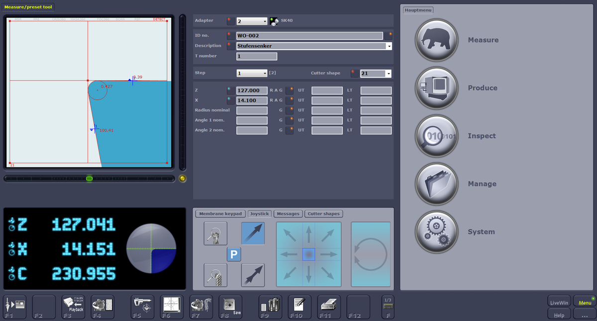The image size is (597, 321).
Task: Click the Help button
Action: pos(559,315)
